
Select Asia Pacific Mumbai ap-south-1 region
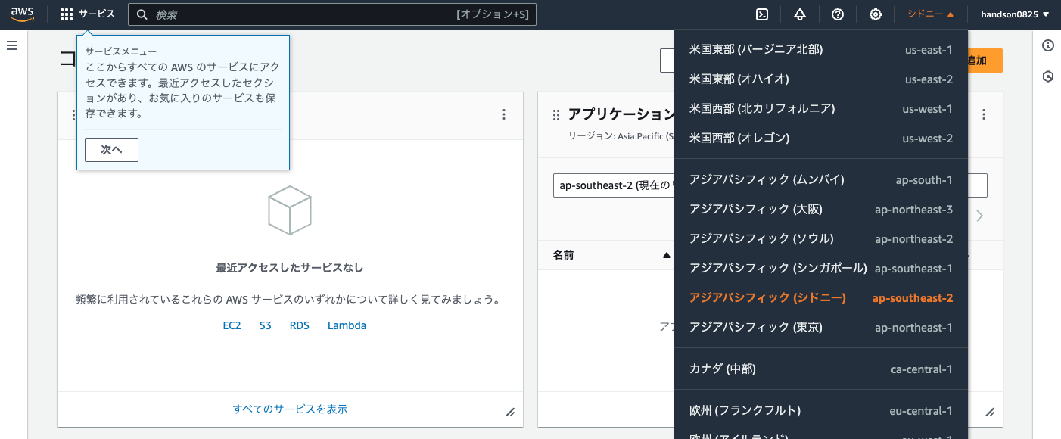pyautogui.click(x=821, y=180)
